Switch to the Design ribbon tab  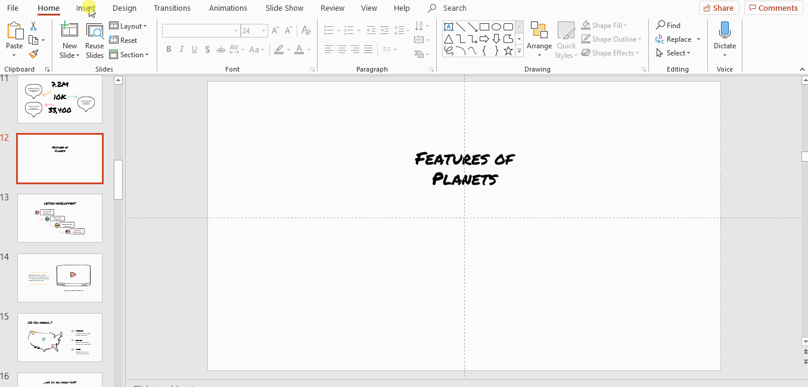pos(125,8)
